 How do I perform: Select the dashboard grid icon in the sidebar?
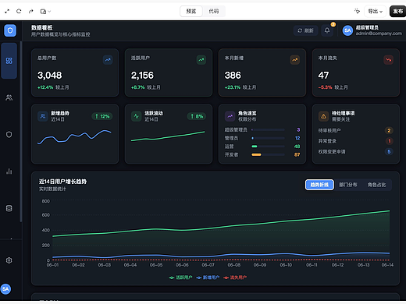pos(9,61)
